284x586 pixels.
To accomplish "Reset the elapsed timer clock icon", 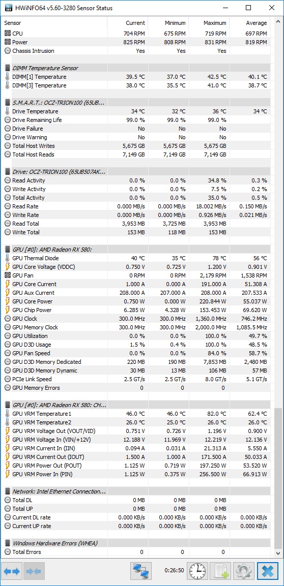I will click(197, 571).
